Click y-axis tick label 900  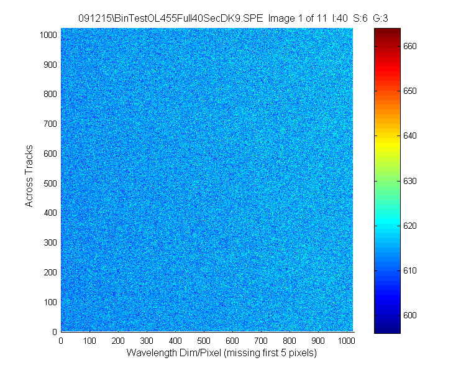coord(50,65)
